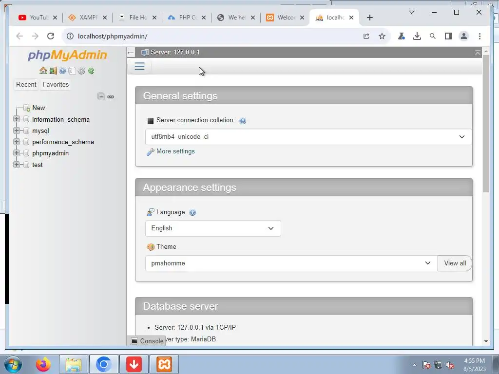Open the Recent tables button

(26, 85)
